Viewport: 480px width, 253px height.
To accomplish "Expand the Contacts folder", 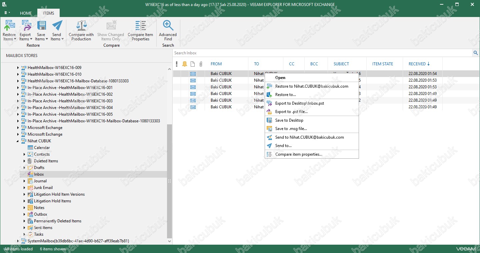I will click(x=24, y=154).
